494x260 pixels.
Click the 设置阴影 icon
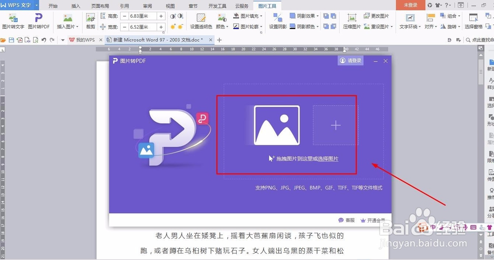(278, 21)
